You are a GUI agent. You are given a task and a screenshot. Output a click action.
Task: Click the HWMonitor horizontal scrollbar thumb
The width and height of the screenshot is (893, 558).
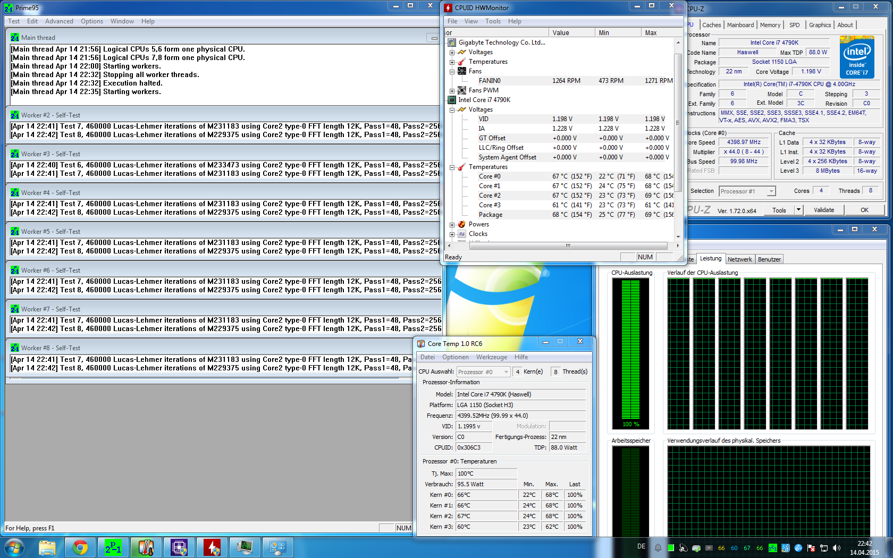[568, 246]
